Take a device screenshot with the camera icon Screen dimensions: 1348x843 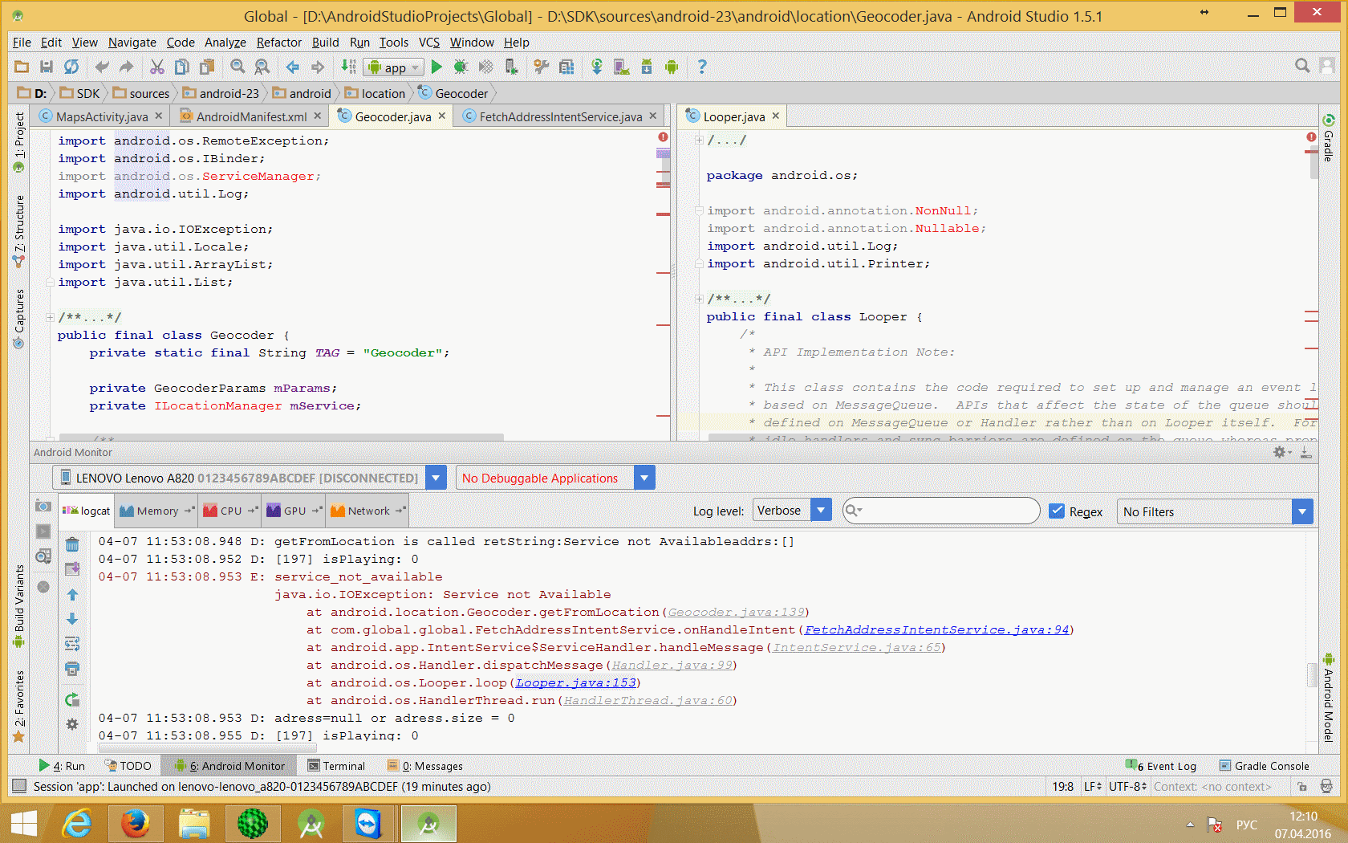(x=43, y=506)
